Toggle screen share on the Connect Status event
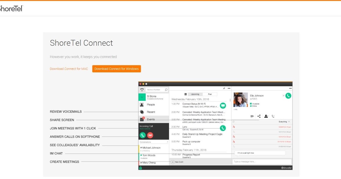This screenshot has width=341, height=179. 223,106
